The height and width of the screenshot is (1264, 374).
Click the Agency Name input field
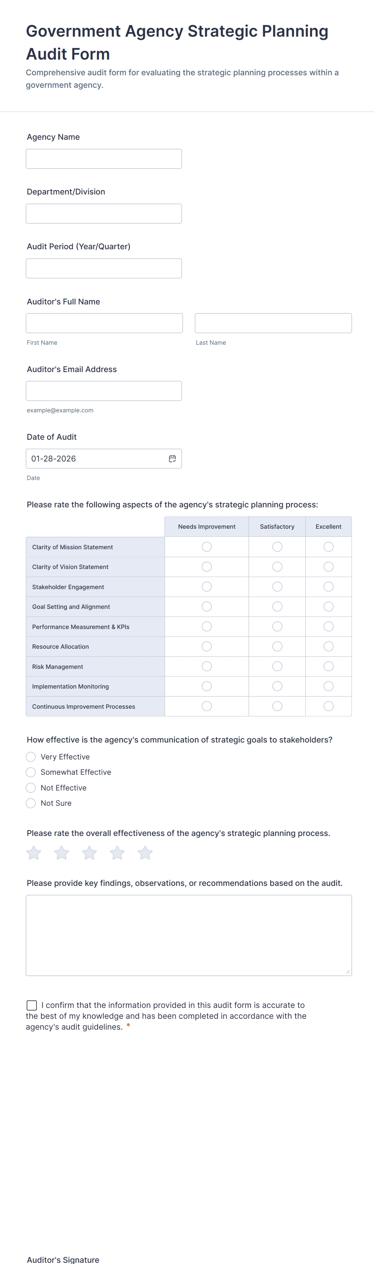coord(103,158)
